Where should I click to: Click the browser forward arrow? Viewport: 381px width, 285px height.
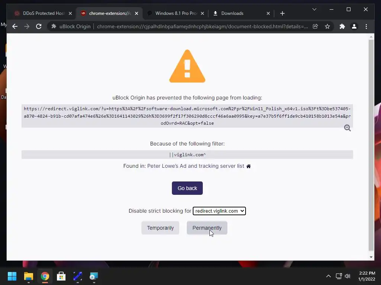(x=27, y=26)
